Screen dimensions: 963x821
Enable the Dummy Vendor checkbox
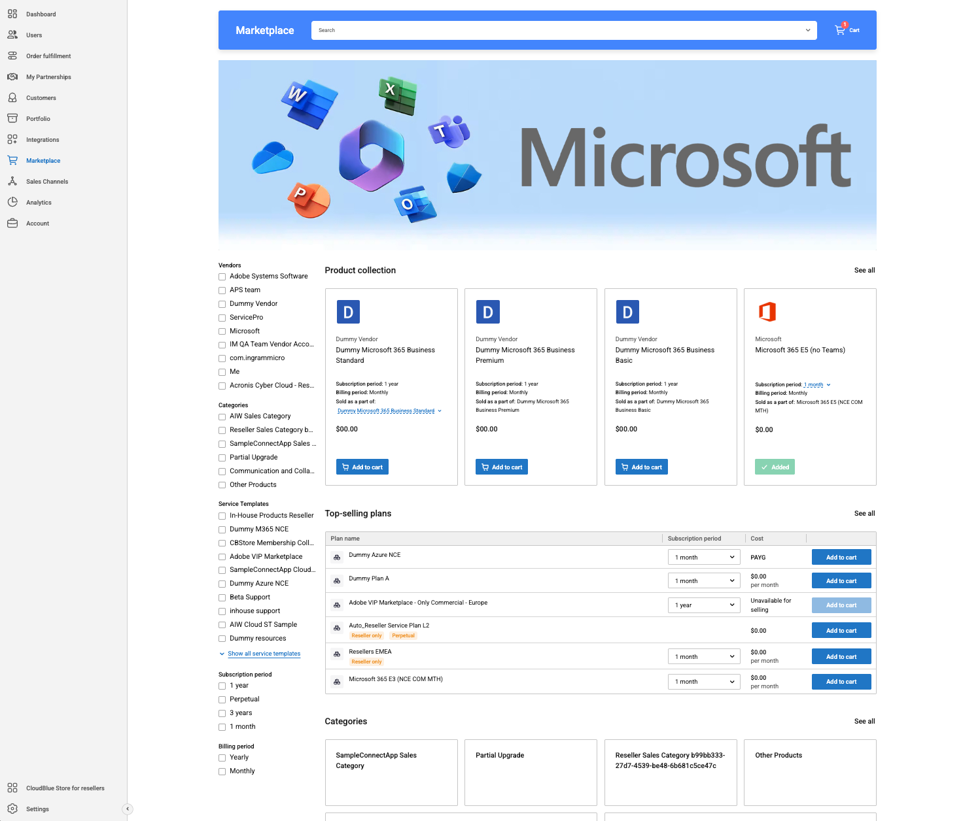pyautogui.click(x=222, y=304)
